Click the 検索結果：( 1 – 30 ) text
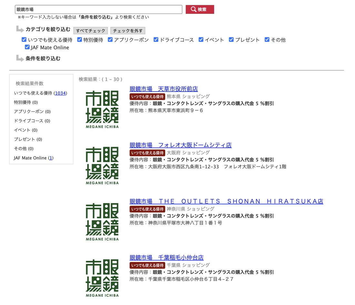Image resolution: width=355 pixels, height=305 pixels. [x=100, y=79]
